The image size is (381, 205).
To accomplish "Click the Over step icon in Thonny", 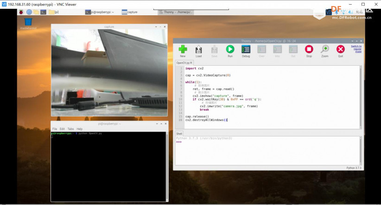I will point(262,49).
